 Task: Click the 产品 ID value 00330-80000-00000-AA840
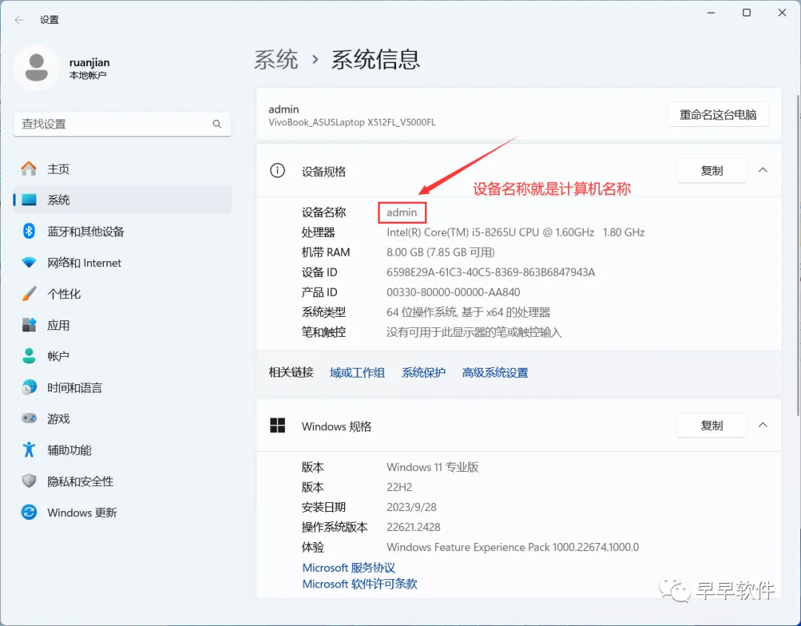pos(453,292)
